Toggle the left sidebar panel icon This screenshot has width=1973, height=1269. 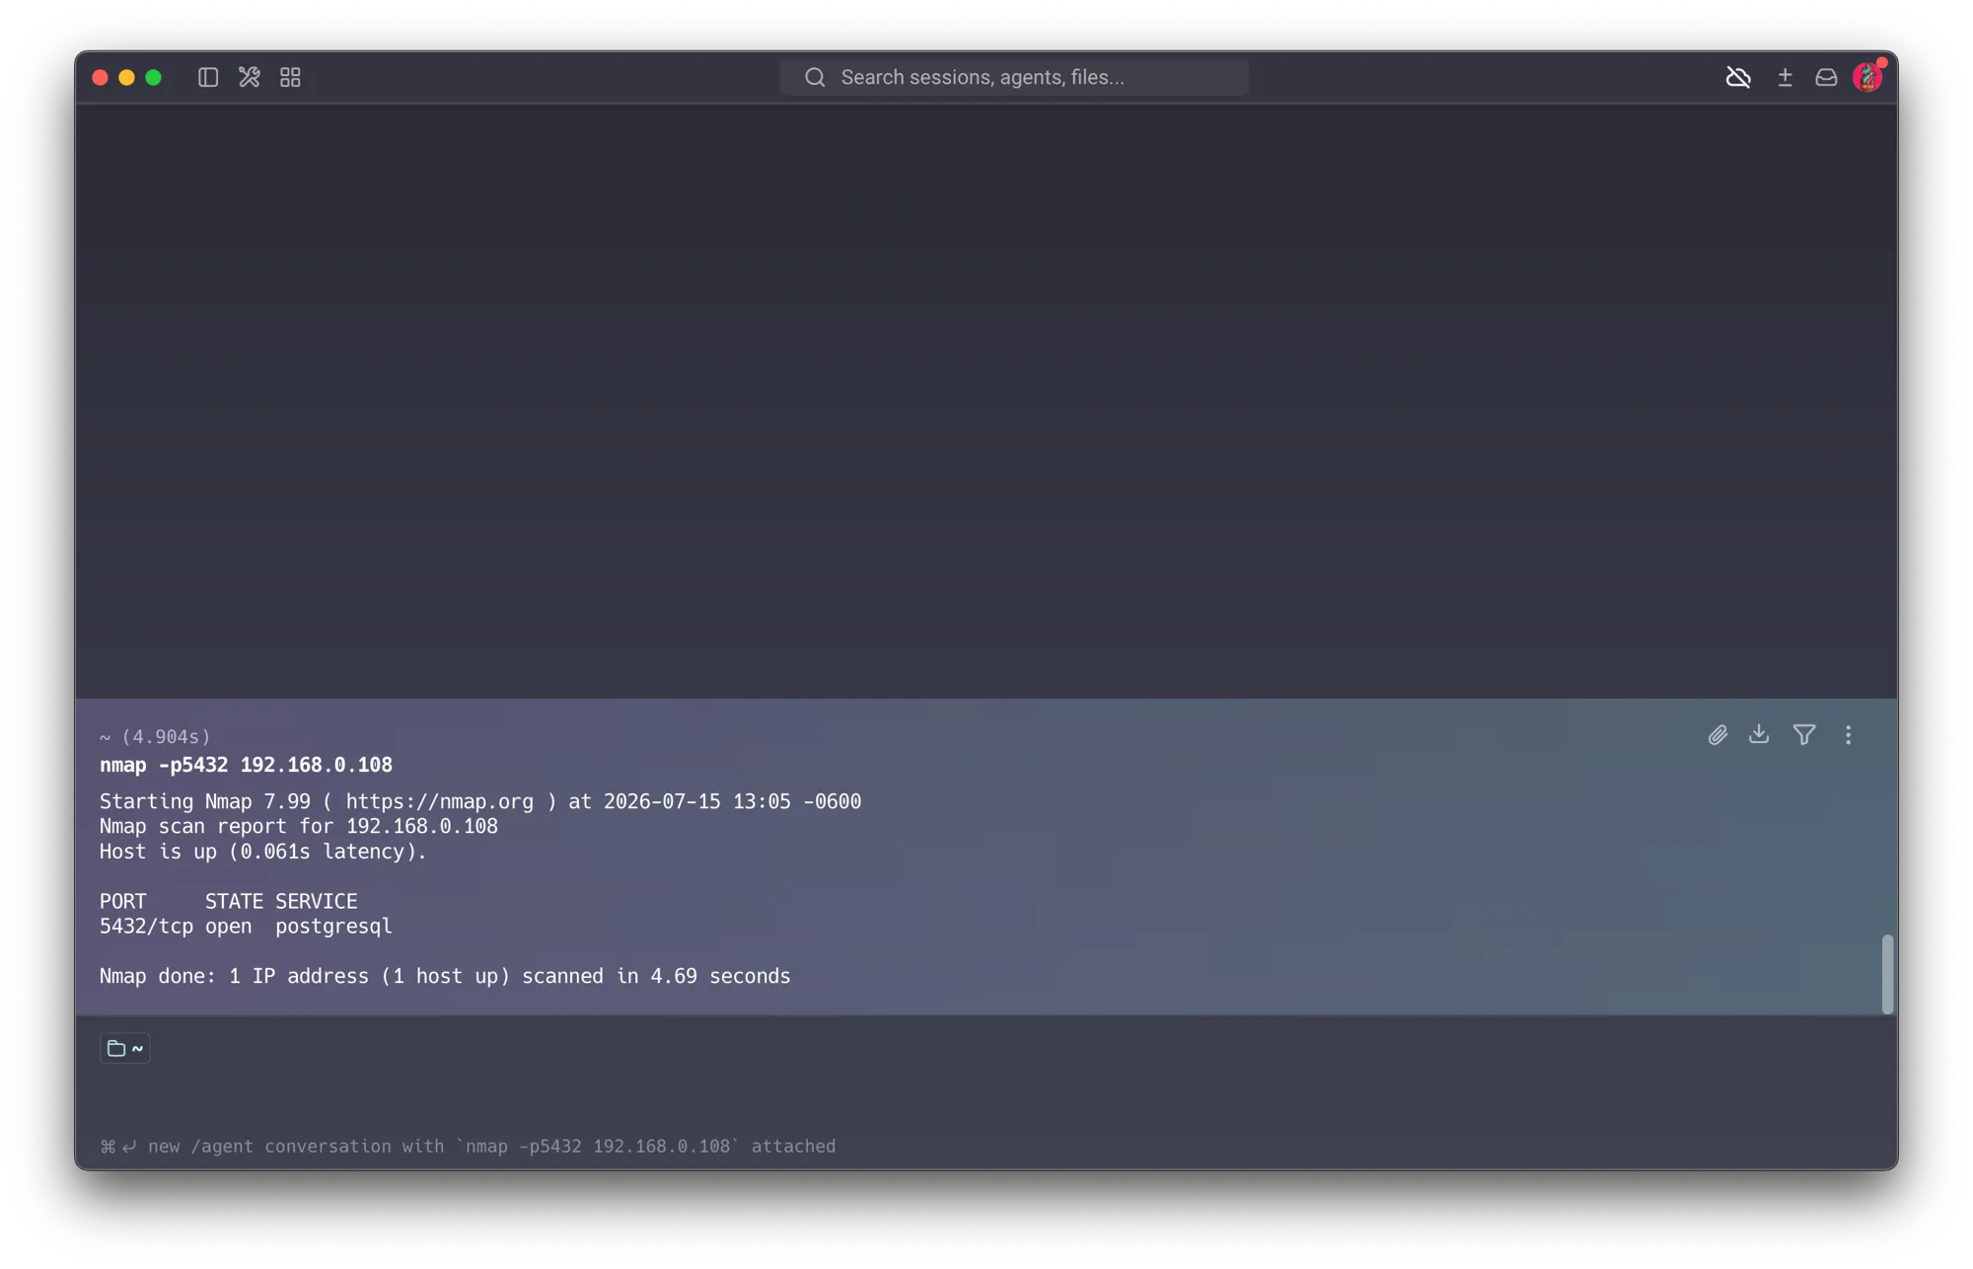tap(207, 77)
